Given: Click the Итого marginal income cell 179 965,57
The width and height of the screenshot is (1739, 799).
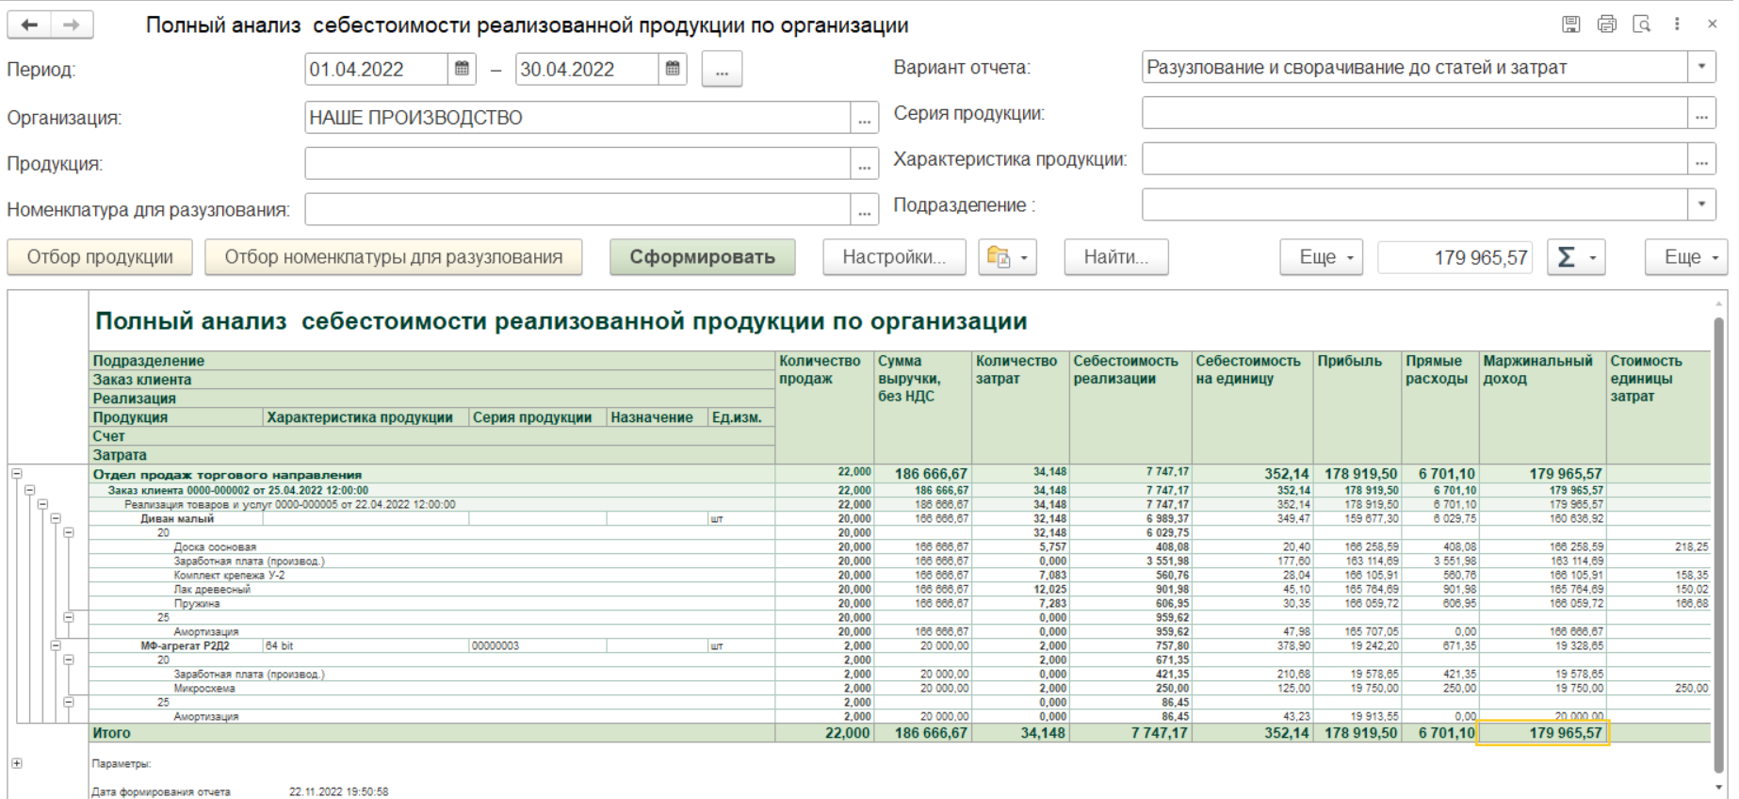Looking at the screenshot, I should [1543, 733].
